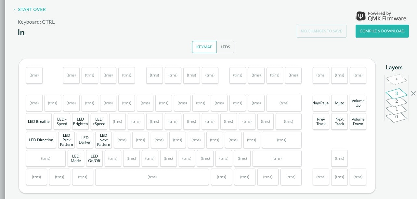Select active layer 3 tile

click(396, 93)
